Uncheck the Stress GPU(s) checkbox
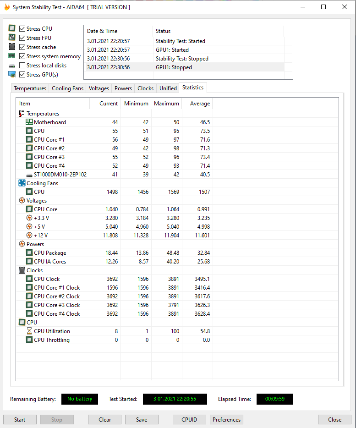Screen dimensions: 356x428 click(x=22, y=75)
